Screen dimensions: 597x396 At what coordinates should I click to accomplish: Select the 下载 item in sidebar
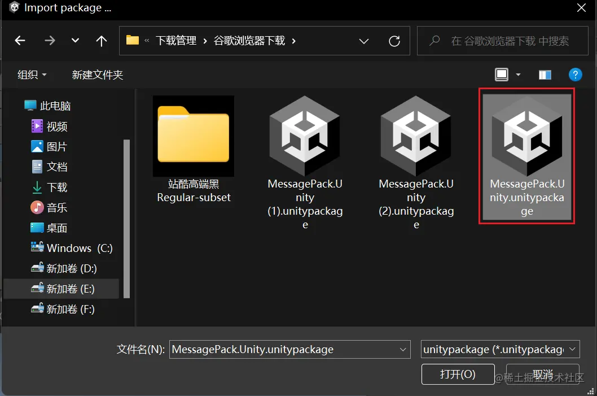(x=56, y=187)
